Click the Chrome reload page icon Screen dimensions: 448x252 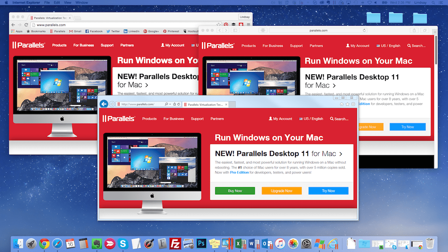click(x=26, y=25)
